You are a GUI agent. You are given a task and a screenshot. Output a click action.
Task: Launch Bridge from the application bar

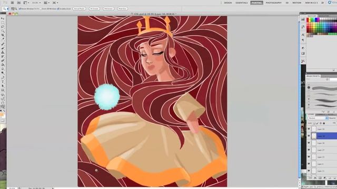(x=12, y=3)
